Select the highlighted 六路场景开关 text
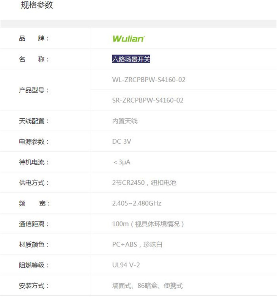Image resolution: width=277 pixels, height=297 pixels. coord(131,59)
